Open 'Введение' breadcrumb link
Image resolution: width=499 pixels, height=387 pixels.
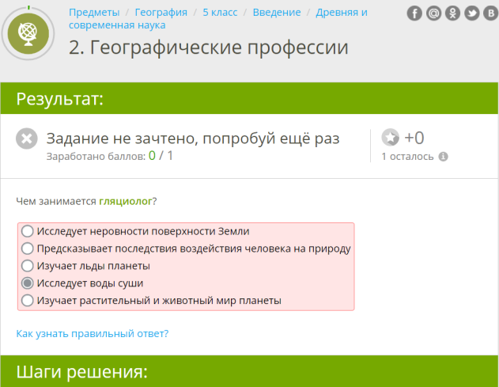[276, 12]
